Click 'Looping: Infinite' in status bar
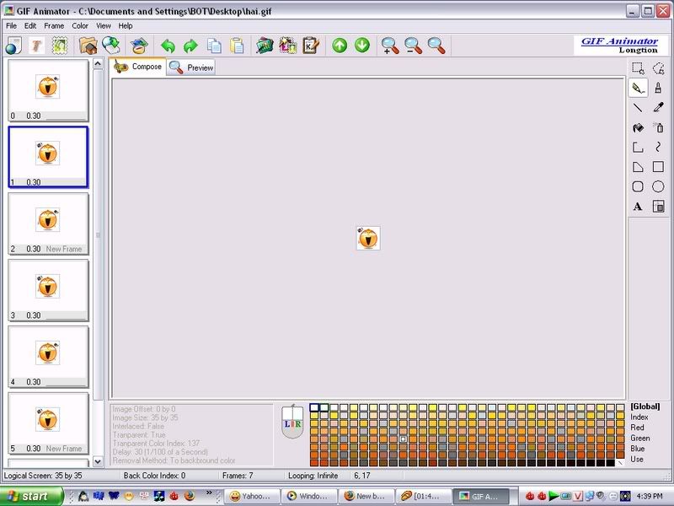Screen dimensions: 674x506 pos(313,476)
